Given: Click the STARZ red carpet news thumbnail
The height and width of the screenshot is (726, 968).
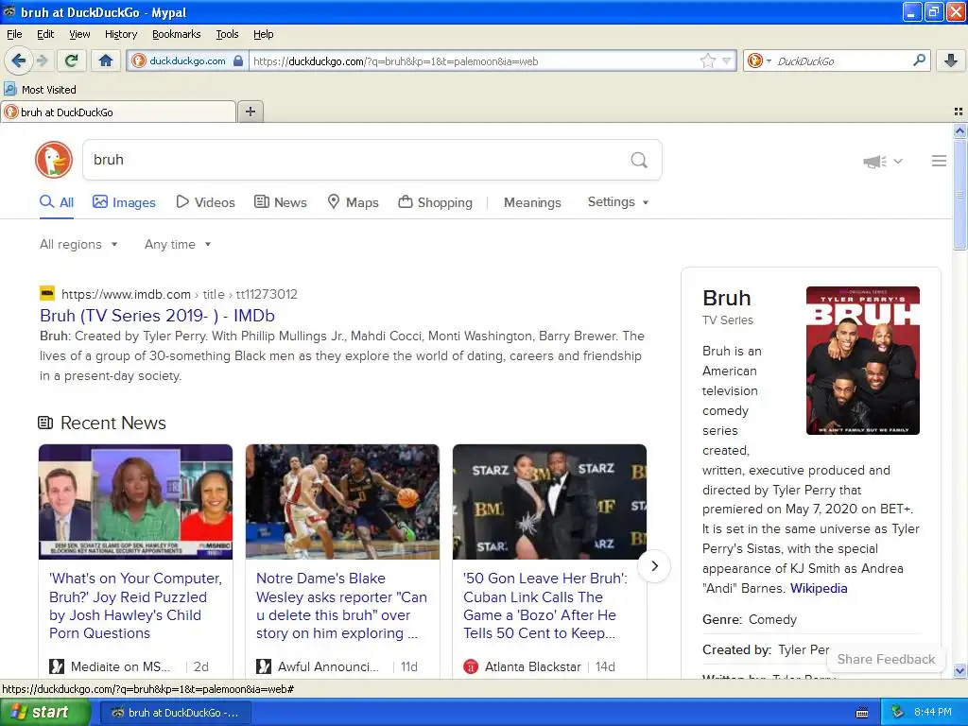Looking at the screenshot, I should (549, 502).
